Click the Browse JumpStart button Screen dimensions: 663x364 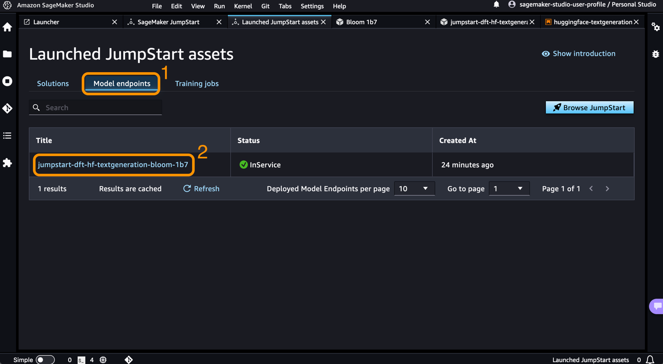589,107
